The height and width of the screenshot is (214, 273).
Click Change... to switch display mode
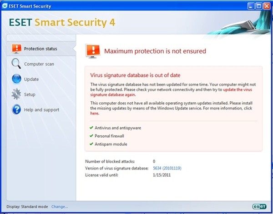pyautogui.click(x=60, y=207)
